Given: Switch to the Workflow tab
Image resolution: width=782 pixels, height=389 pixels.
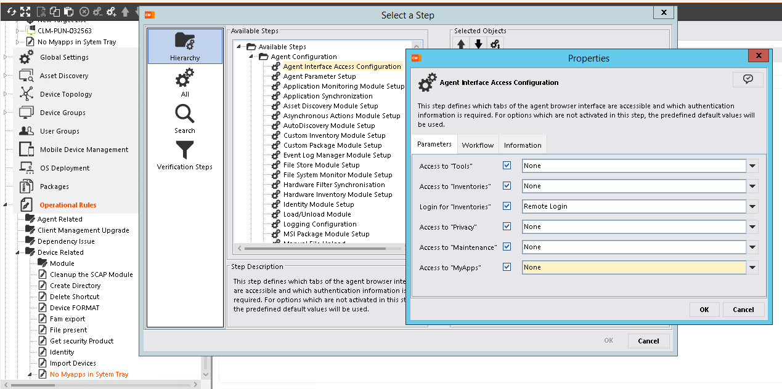Looking at the screenshot, I should point(478,145).
